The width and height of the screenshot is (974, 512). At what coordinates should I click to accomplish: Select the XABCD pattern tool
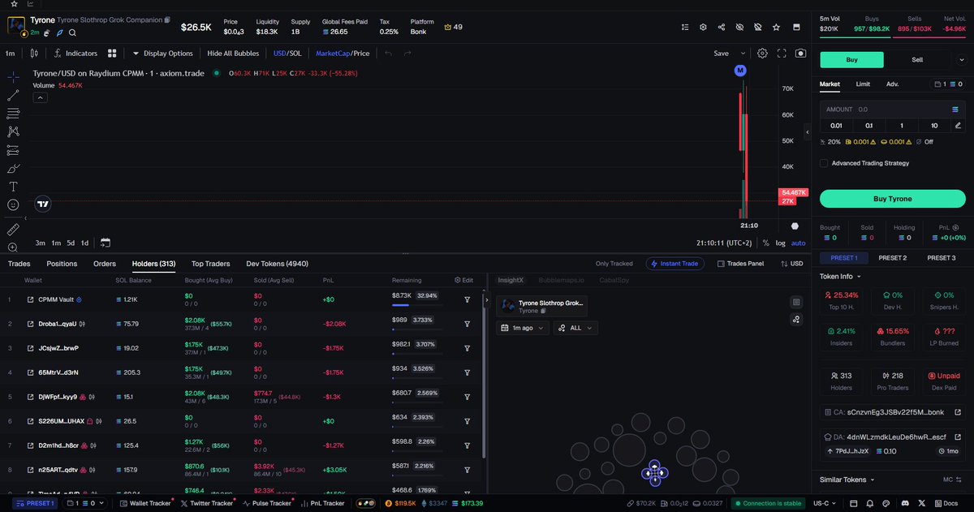pyautogui.click(x=14, y=131)
